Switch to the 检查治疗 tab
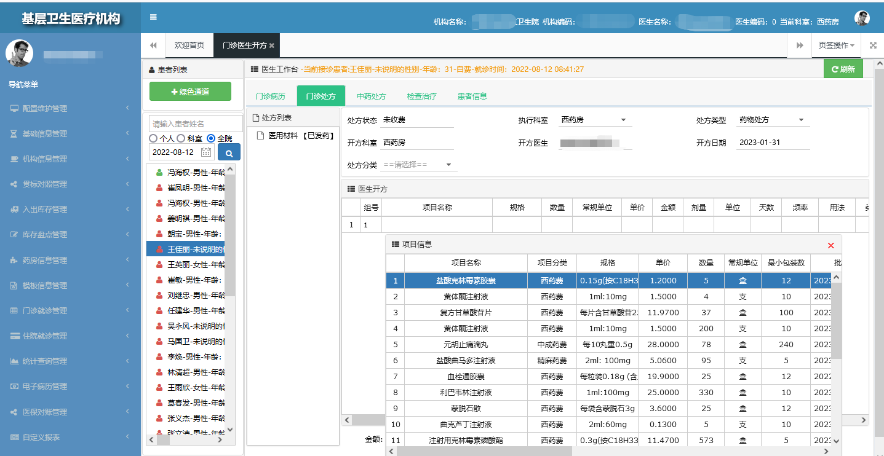The width and height of the screenshot is (884, 456). tap(421, 96)
